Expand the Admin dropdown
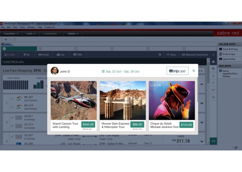The width and height of the screenshot is (242, 172). click(x=73, y=34)
